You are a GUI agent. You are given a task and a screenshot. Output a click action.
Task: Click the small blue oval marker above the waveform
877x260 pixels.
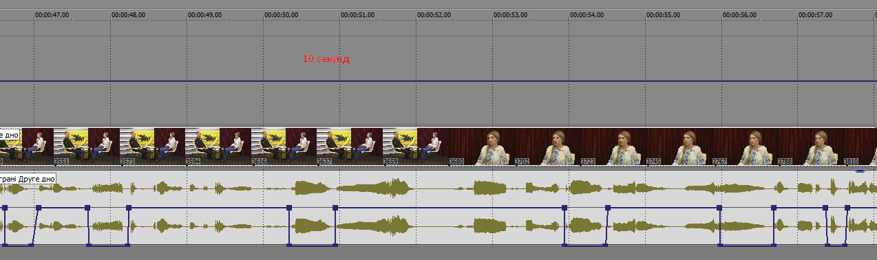pos(860,170)
